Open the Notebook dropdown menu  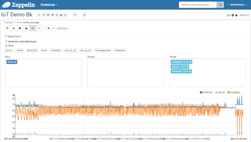(x=49, y=5)
